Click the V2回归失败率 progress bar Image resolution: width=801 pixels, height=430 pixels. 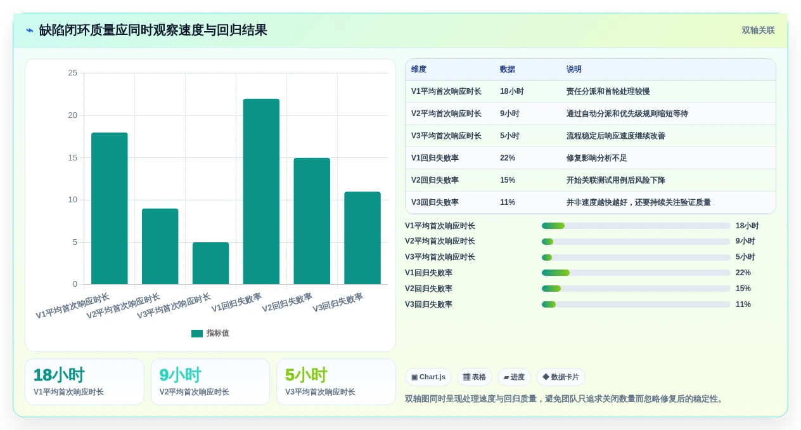[x=636, y=289]
